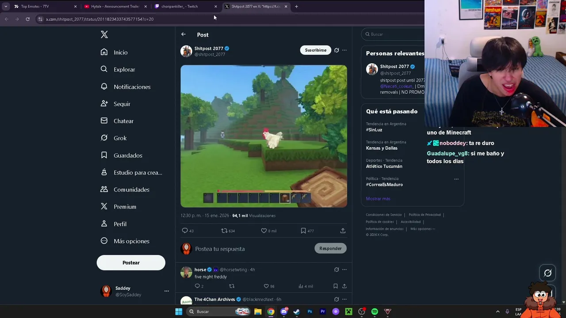Click the Perfil person icon
Viewport: 566px width, 318px height.
[x=104, y=223]
